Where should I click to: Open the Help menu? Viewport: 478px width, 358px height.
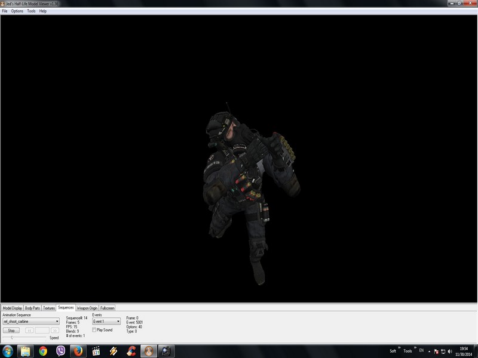coord(42,11)
